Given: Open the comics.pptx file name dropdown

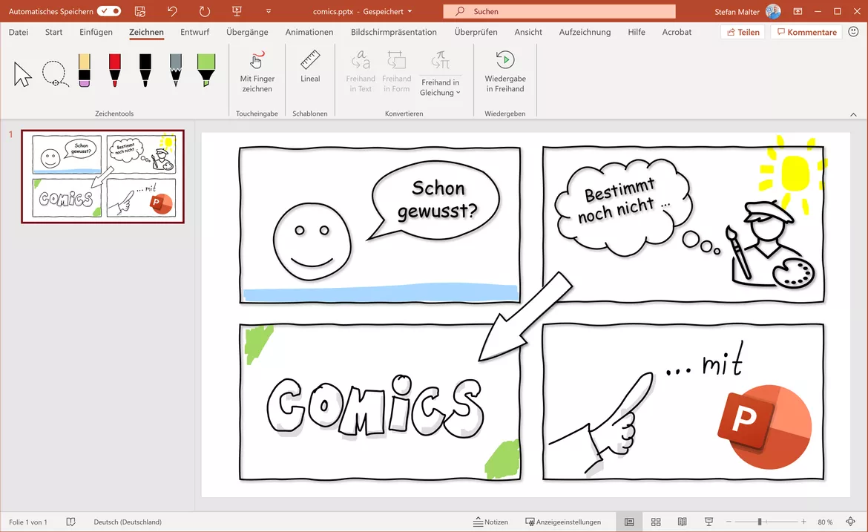Looking at the screenshot, I should click(410, 11).
